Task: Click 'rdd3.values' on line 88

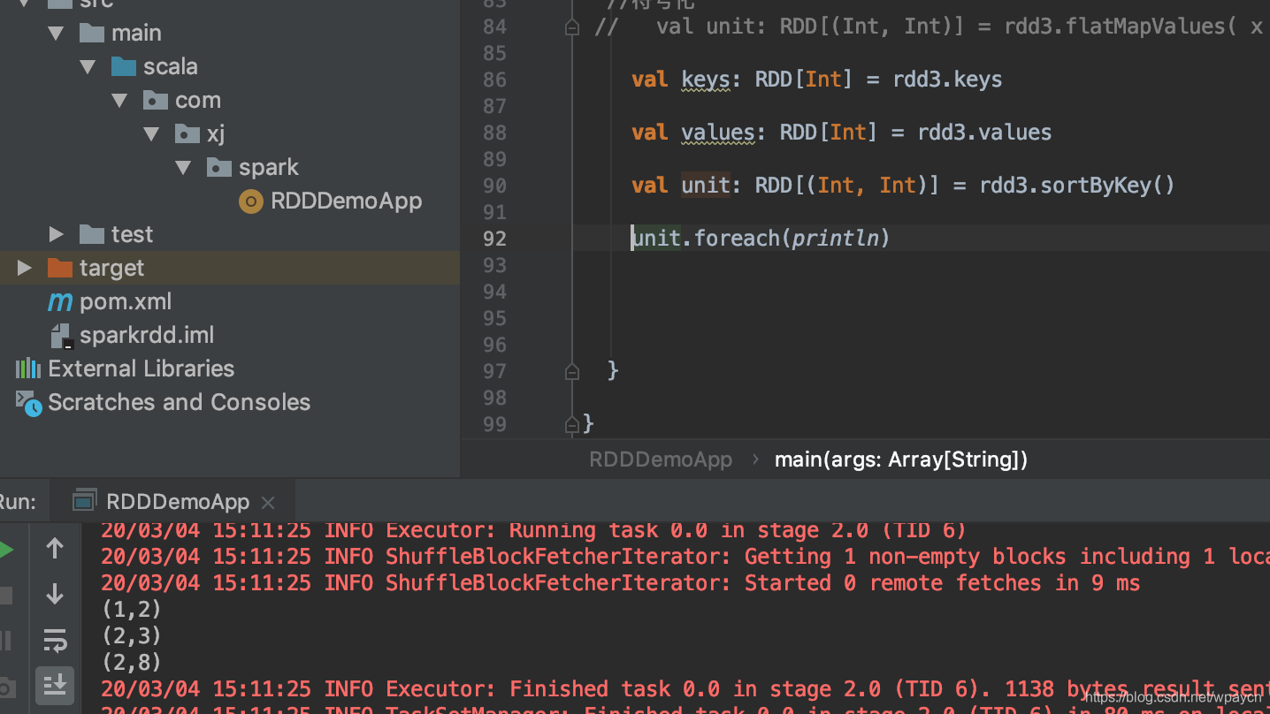Action: (984, 133)
